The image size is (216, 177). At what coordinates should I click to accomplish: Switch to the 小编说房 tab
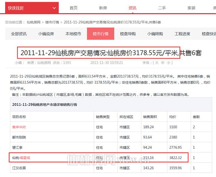coord(46,34)
